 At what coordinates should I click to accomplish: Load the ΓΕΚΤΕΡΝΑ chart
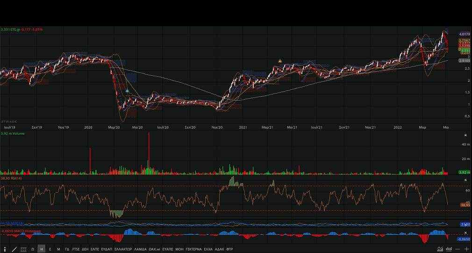point(193,249)
